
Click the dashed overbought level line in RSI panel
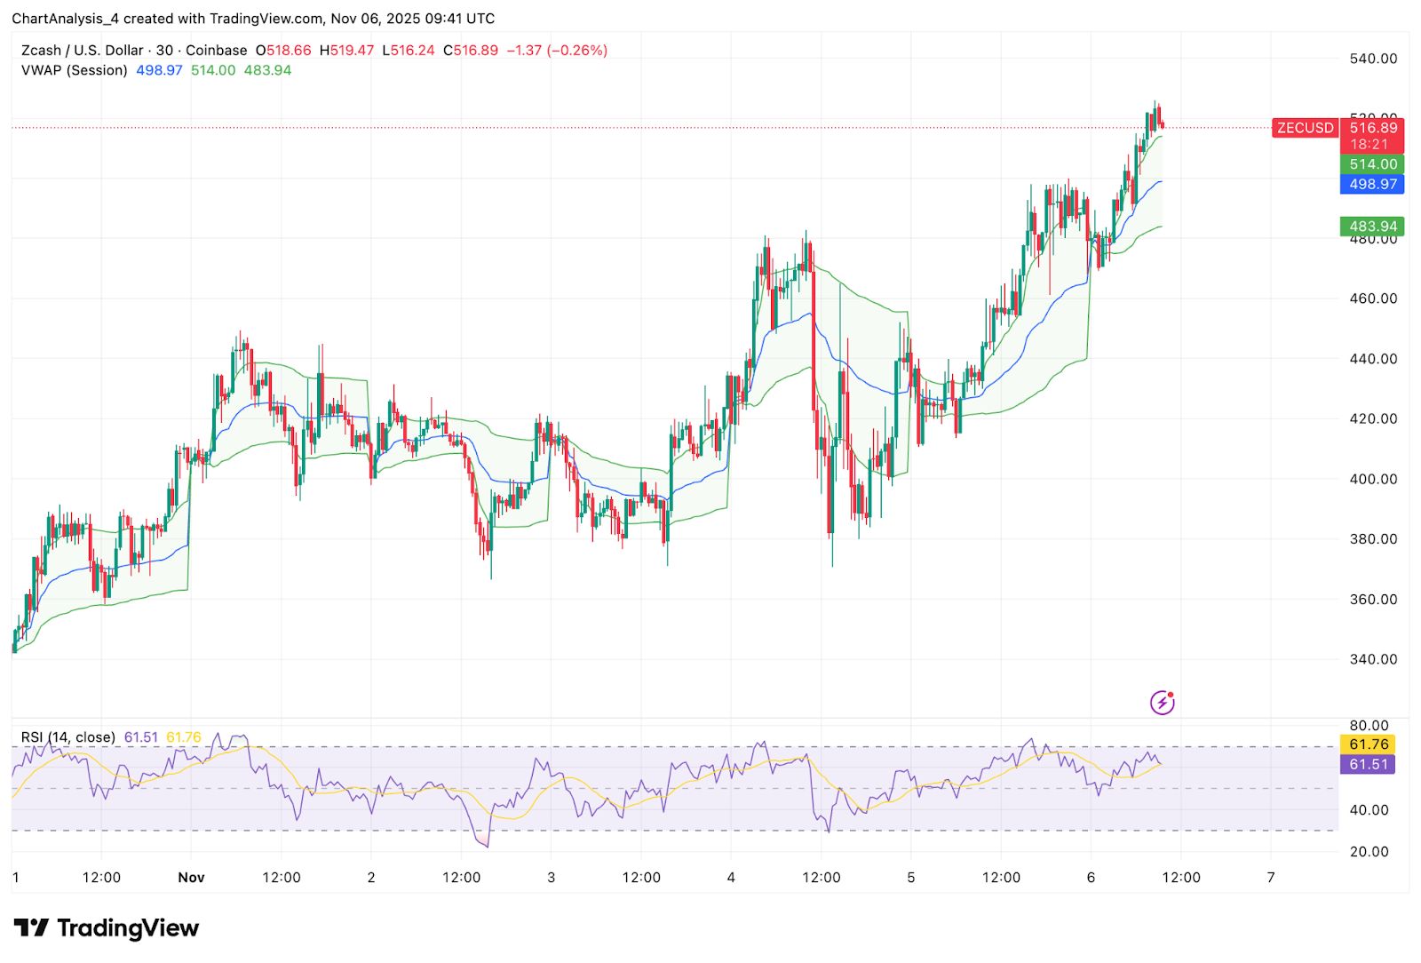pos(622,746)
